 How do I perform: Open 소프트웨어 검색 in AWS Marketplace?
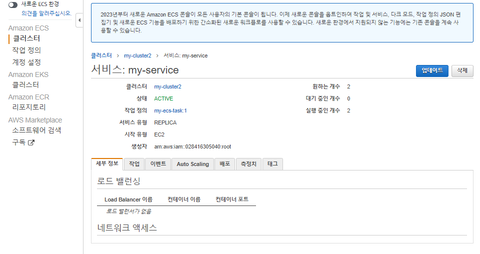36,130
